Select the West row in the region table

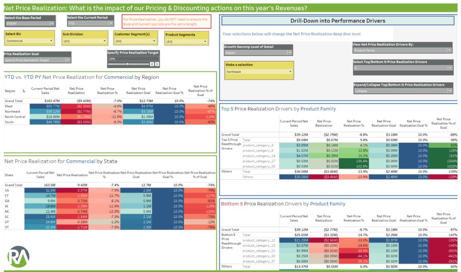tap(9, 106)
